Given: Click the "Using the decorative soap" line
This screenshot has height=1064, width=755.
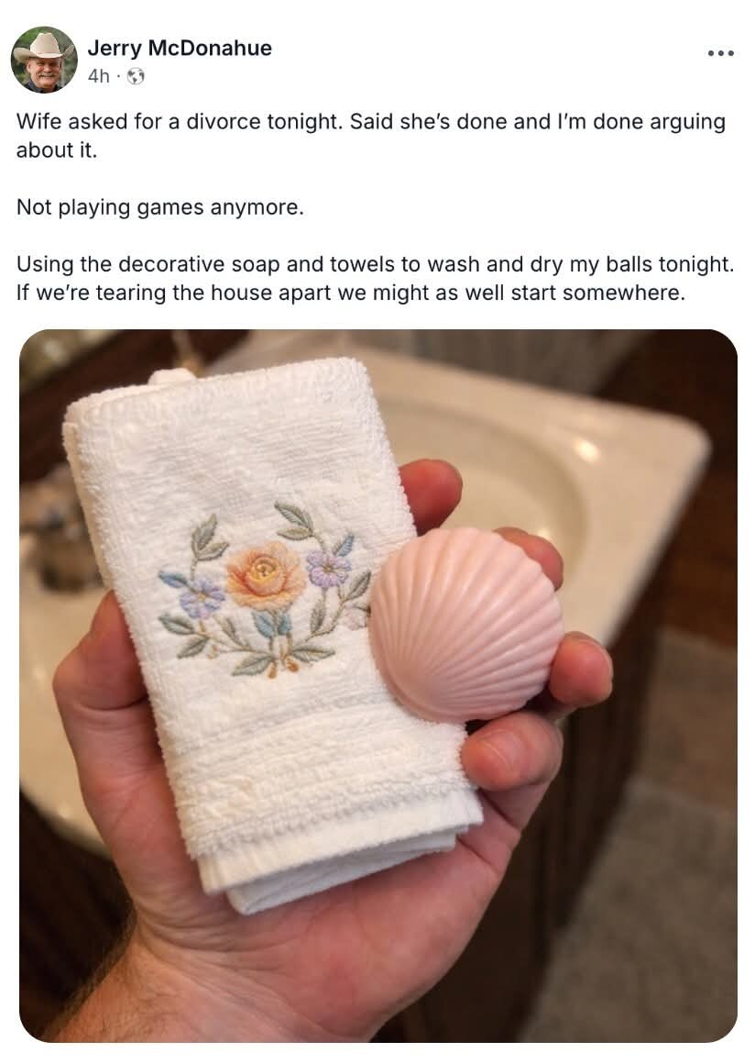Looking at the screenshot, I should (375, 264).
